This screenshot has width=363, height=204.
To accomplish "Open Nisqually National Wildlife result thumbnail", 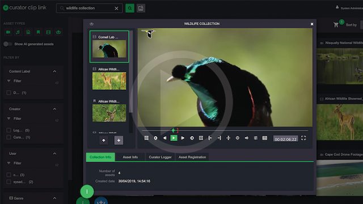I will 340,66.
